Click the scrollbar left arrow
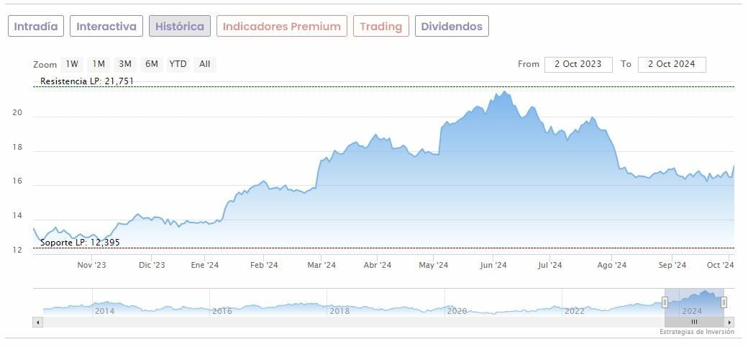 tap(37, 322)
